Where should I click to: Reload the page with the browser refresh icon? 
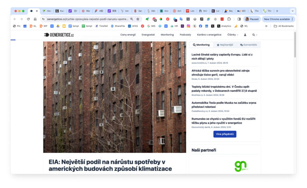pos(28,19)
